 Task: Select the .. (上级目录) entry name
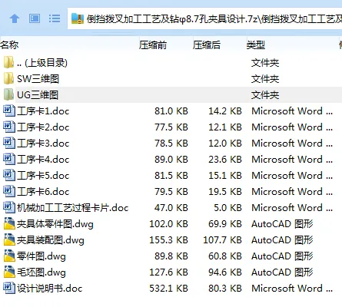42,63
